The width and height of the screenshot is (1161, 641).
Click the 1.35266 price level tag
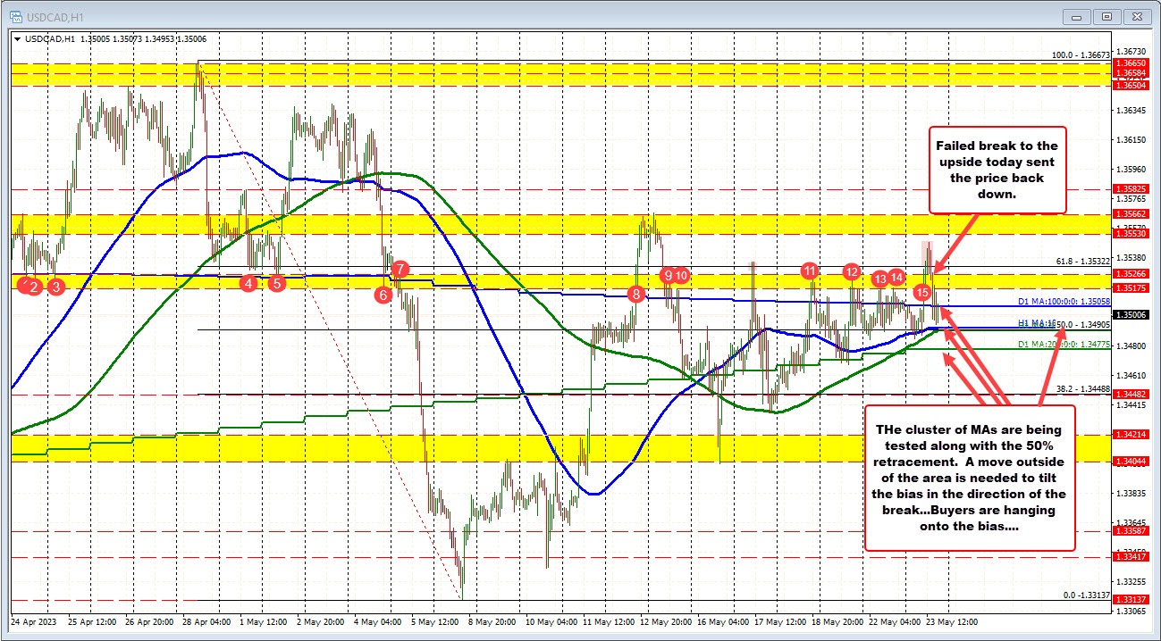tap(1131, 275)
